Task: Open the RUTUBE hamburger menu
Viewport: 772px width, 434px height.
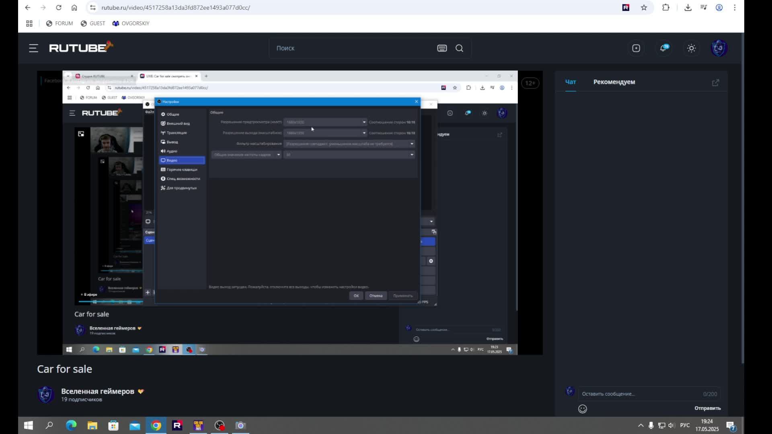Action: tap(33, 48)
